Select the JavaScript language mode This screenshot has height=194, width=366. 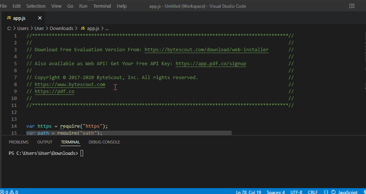pyautogui.click(x=348, y=193)
